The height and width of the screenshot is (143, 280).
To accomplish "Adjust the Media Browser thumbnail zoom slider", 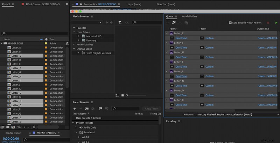I will tap(127, 95).
